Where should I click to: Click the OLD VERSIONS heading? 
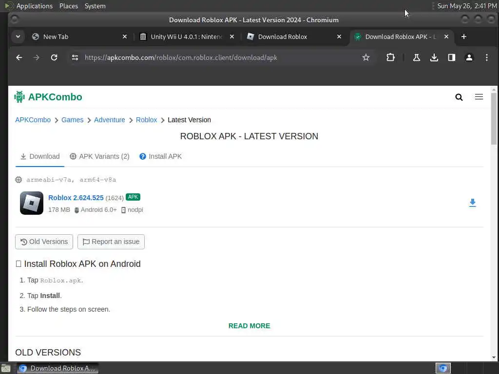pyautogui.click(x=48, y=353)
